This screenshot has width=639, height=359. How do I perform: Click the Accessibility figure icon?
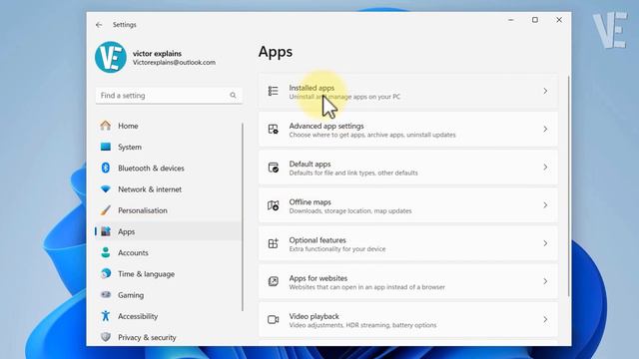click(x=106, y=315)
